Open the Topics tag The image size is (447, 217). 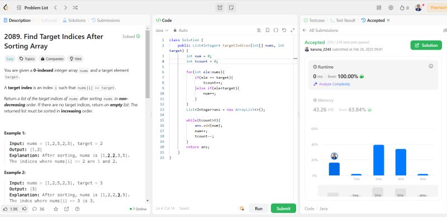click(27, 59)
